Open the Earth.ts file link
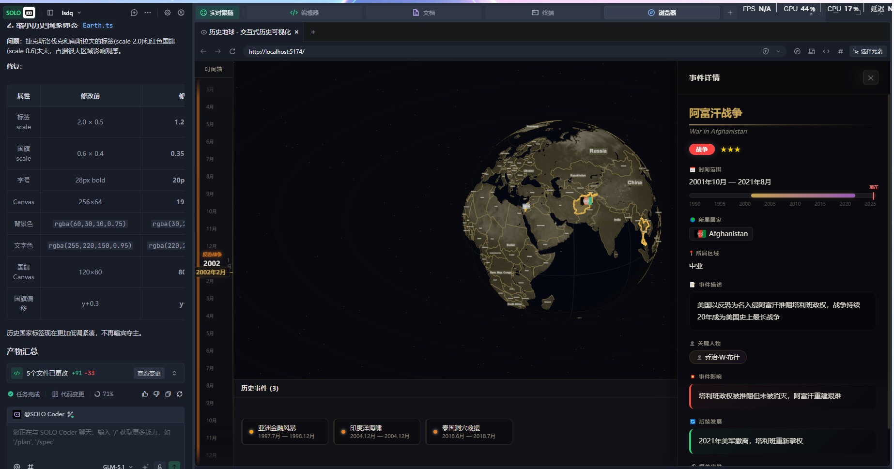Image resolution: width=894 pixels, height=469 pixels. [x=98, y=25]
